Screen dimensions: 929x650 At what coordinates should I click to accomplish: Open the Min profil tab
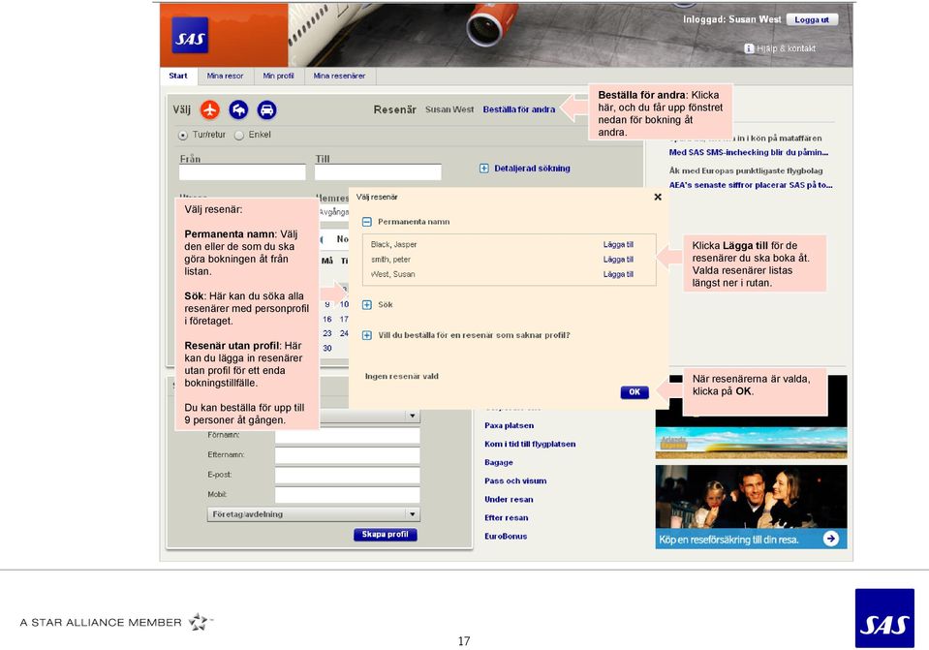pyautogui.click(x=278, y=76)
